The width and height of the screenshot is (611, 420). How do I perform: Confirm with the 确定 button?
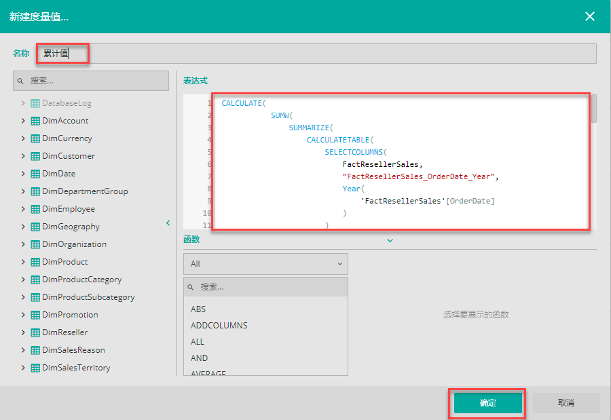pos(488,403)
